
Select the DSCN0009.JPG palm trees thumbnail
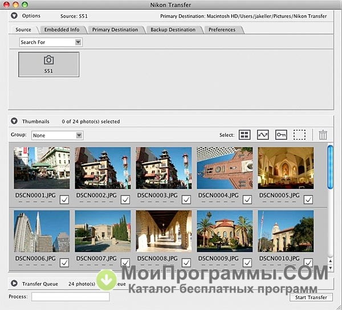click(225, 231)
